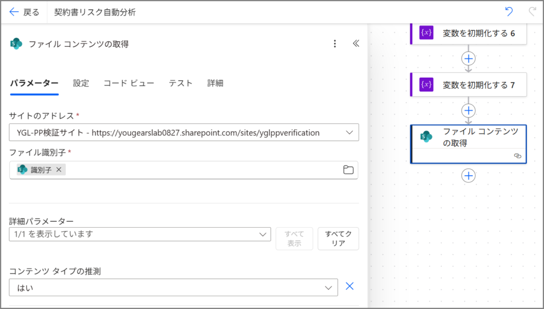Switch to the 設定 tab
This screenshot has width=544, height=309.
click(x=81, y=83)
